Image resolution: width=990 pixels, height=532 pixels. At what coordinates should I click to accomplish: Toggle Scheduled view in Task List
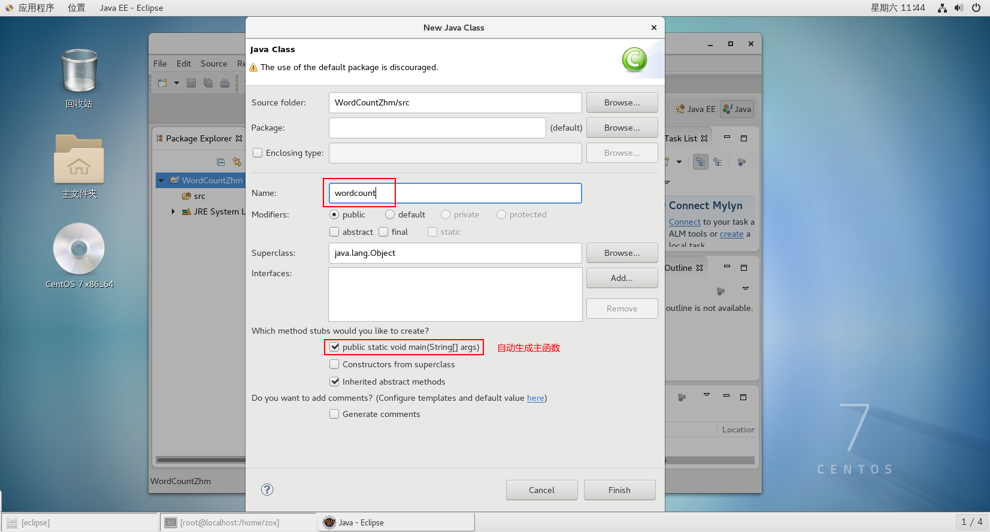[717, 162]
